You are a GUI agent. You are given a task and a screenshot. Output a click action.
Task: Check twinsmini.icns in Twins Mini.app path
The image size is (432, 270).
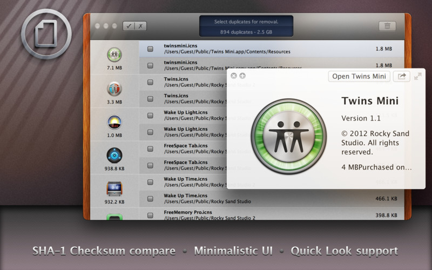tap(150, 49)
